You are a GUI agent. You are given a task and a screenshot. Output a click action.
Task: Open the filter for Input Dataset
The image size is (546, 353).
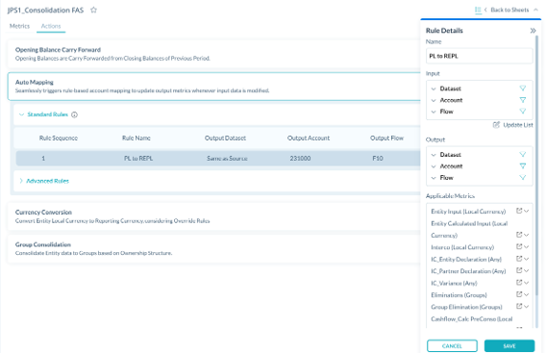pos(522,88)
